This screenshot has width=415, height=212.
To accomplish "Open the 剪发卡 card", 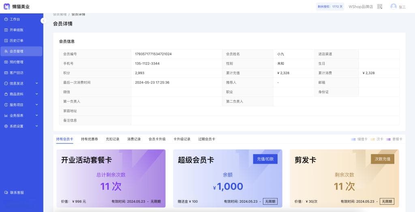I will pyautogui.click(x=344, y=178).
